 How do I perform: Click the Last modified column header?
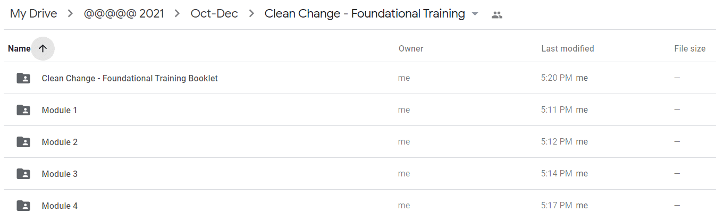pos(568,48)
